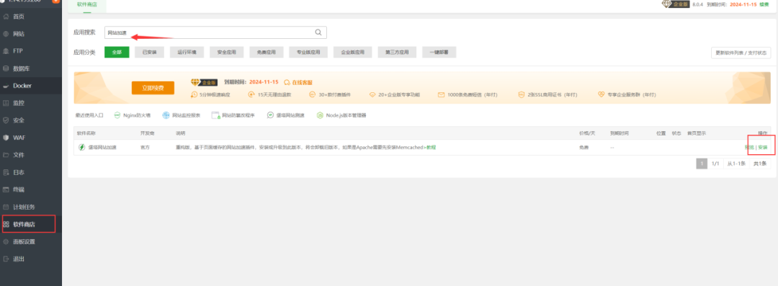
Task: Open the 安全 security shield icon
Action: coord(6,120)
